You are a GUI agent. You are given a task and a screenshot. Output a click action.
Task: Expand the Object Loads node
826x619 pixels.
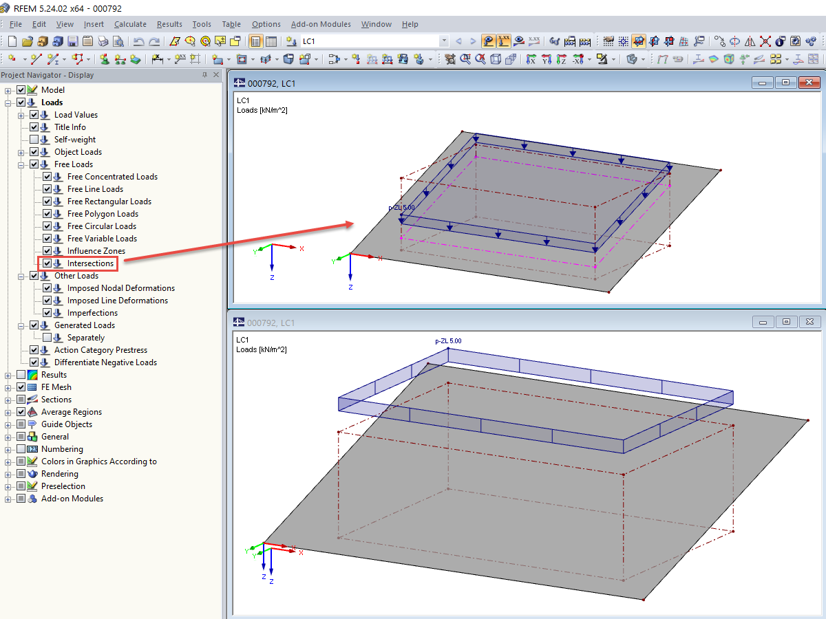point(21,152)
